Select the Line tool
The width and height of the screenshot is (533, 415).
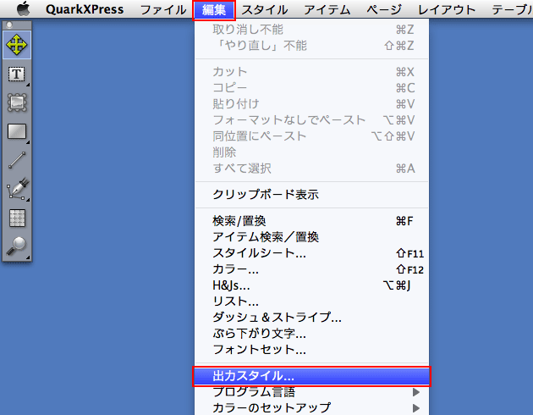(17, 160)
